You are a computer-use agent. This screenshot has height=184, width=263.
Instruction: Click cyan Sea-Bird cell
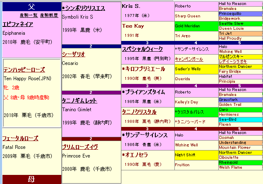(x=240, y=119)
